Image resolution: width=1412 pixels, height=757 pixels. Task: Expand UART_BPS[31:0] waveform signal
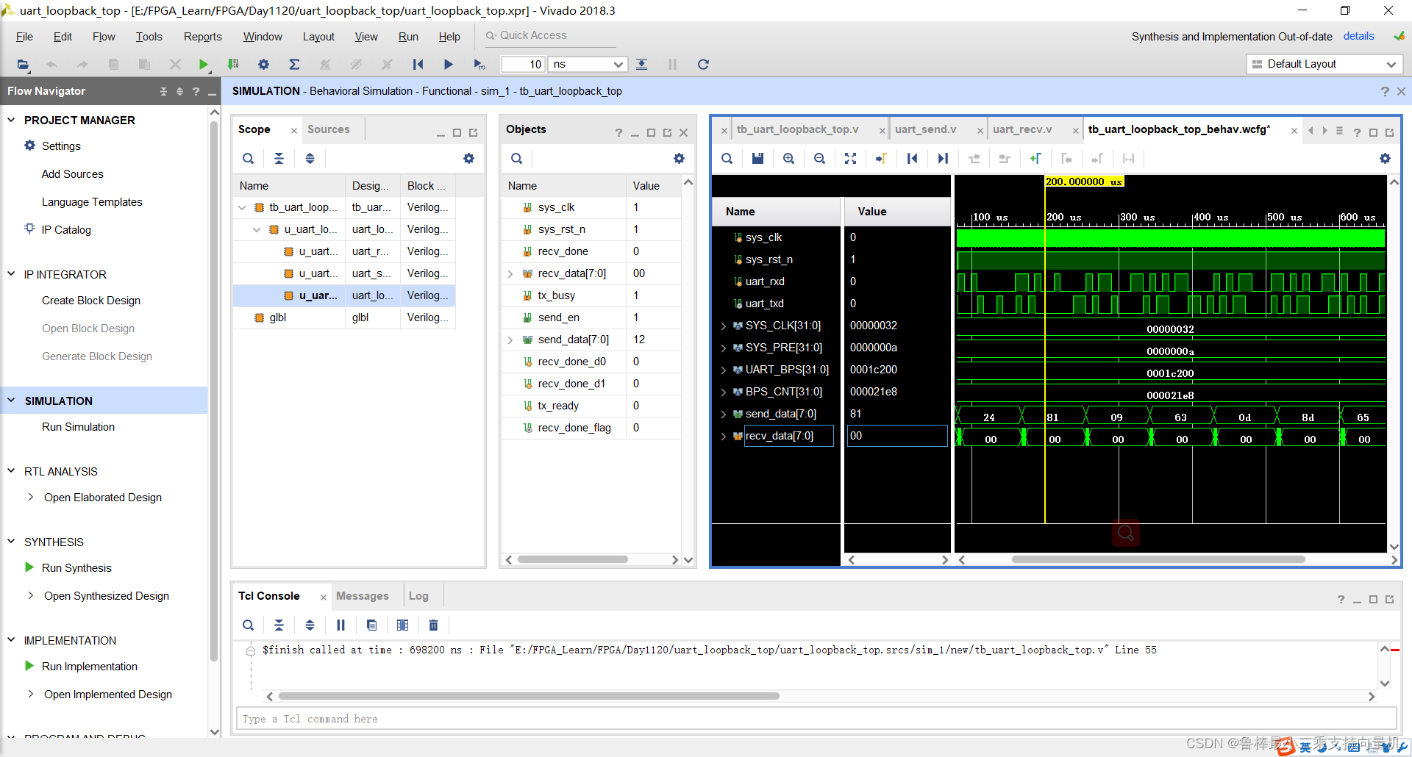tap(724, 370)
